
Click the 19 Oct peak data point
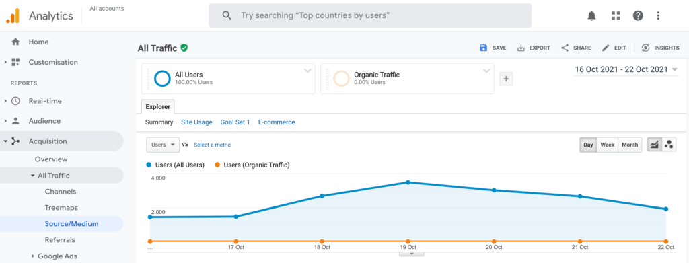pos(408,182)
